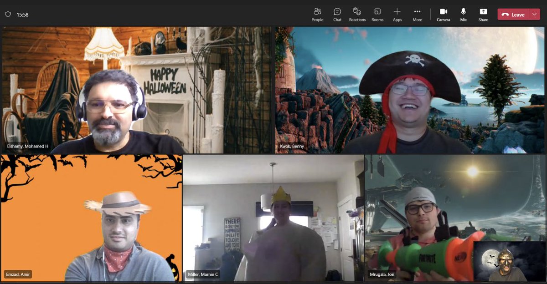This screenshot has height=284, width=547.
Task: Click the name label Elshamy, Mohamed H
Action: tap(28, 147)
